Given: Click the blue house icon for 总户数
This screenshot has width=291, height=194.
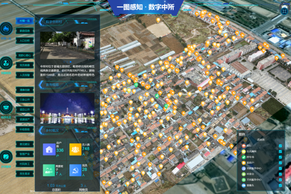Looking at the screenshot, I should [49, 149].
